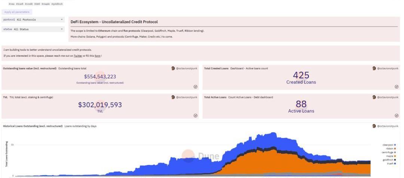The width and height of the screenshot is (404, 178).
Task: Click author avatar in Historical Loans Outstanding panel
Action: tap(374, 126)
